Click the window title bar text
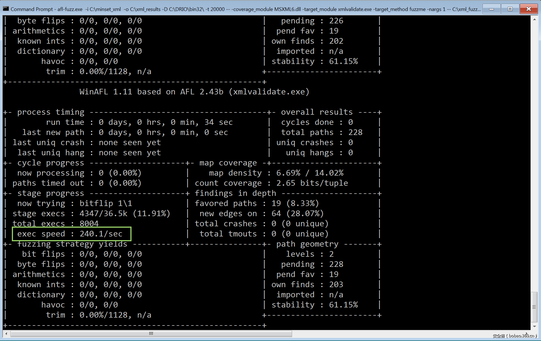This screenshot has height=341, width=541. [x=243, y=9]
